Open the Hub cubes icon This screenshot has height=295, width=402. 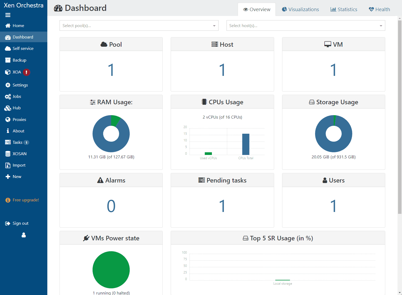click(8, 108)
